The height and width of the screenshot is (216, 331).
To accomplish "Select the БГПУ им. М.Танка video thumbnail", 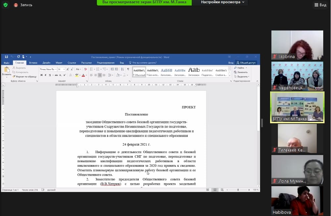I will point(297,107).
